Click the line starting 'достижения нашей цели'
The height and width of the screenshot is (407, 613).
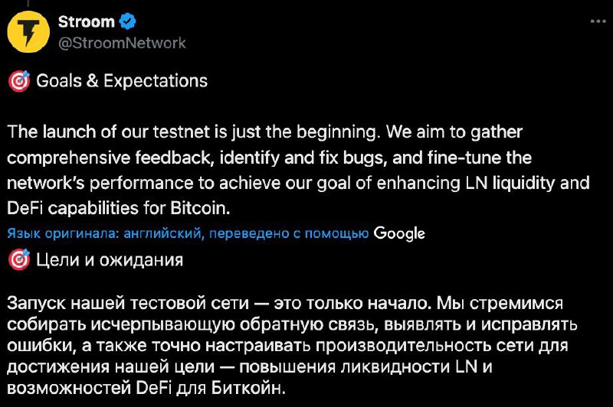point(250,366)
